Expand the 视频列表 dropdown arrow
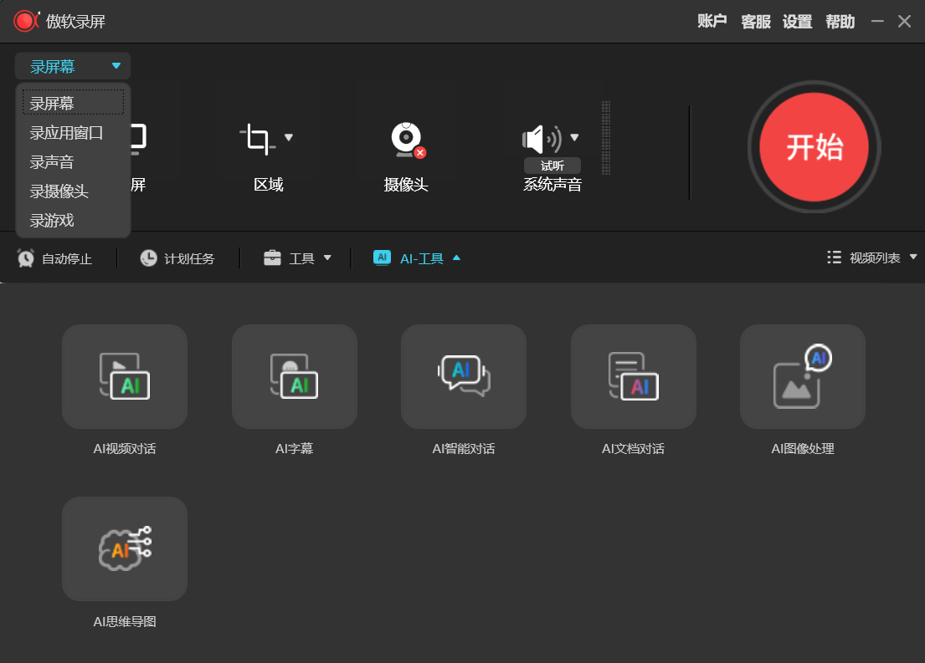 tap(913, 257)
